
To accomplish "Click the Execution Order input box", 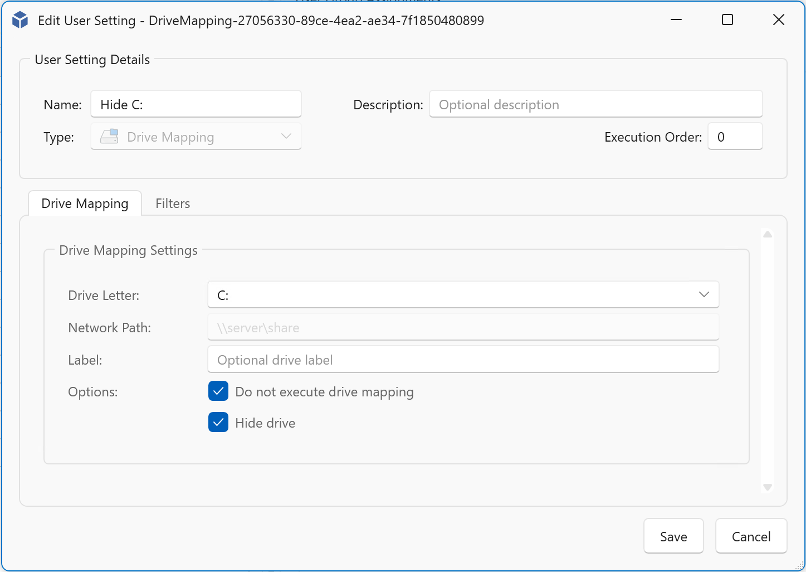I will click(734, 137).
